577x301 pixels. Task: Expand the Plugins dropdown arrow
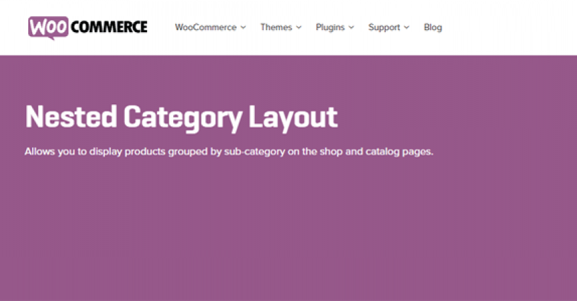[x=352, y=27]
